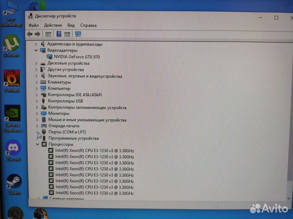This screenshot has width=293, height=219.
Task: Expand Аудиовходы и аудиовыходы node
Action: (36, 44)
